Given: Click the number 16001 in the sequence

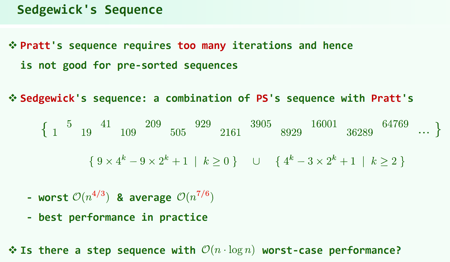Looking at the screenshot, I should pos(324,124).
